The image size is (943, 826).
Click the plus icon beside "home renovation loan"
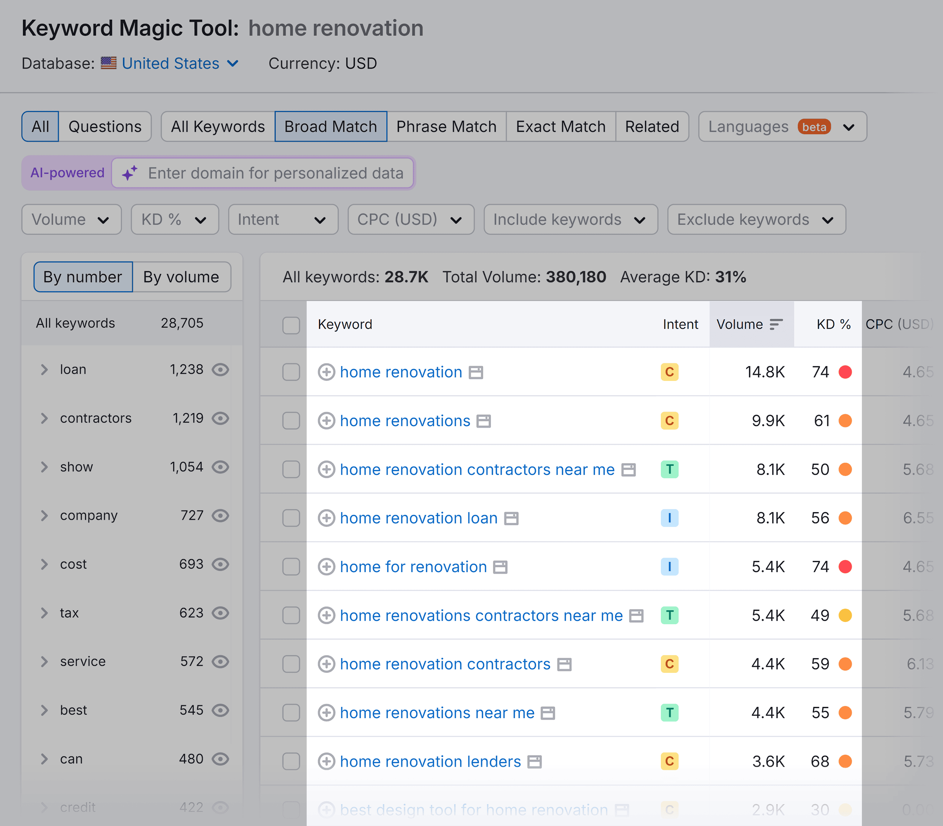click(327, 517)
